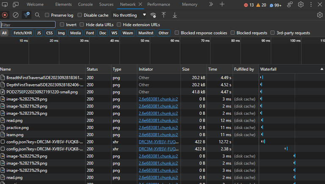Viewport: 325px width, 184px height.
Task: Stop recording network log
Action: point(5,15)
